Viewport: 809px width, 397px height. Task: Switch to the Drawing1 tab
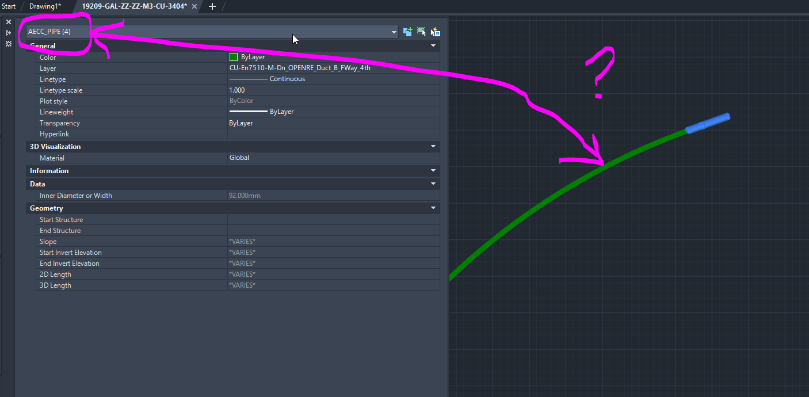(46, 7)
